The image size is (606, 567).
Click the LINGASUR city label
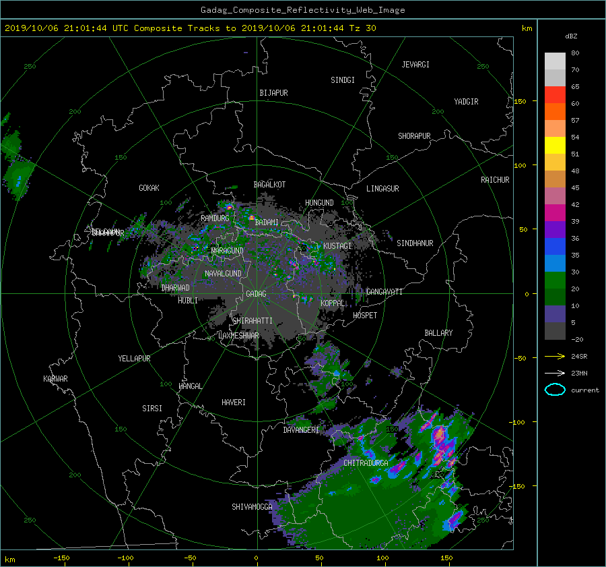382,189
